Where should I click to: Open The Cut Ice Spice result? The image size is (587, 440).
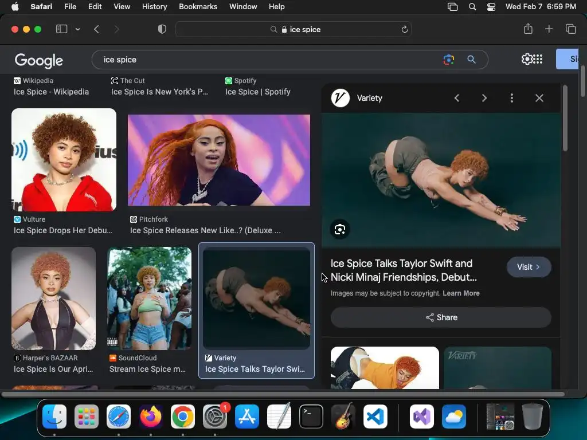pyautogui.click(x=159, y=92)
